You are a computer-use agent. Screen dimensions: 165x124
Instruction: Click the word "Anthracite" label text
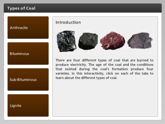point(19,28)
